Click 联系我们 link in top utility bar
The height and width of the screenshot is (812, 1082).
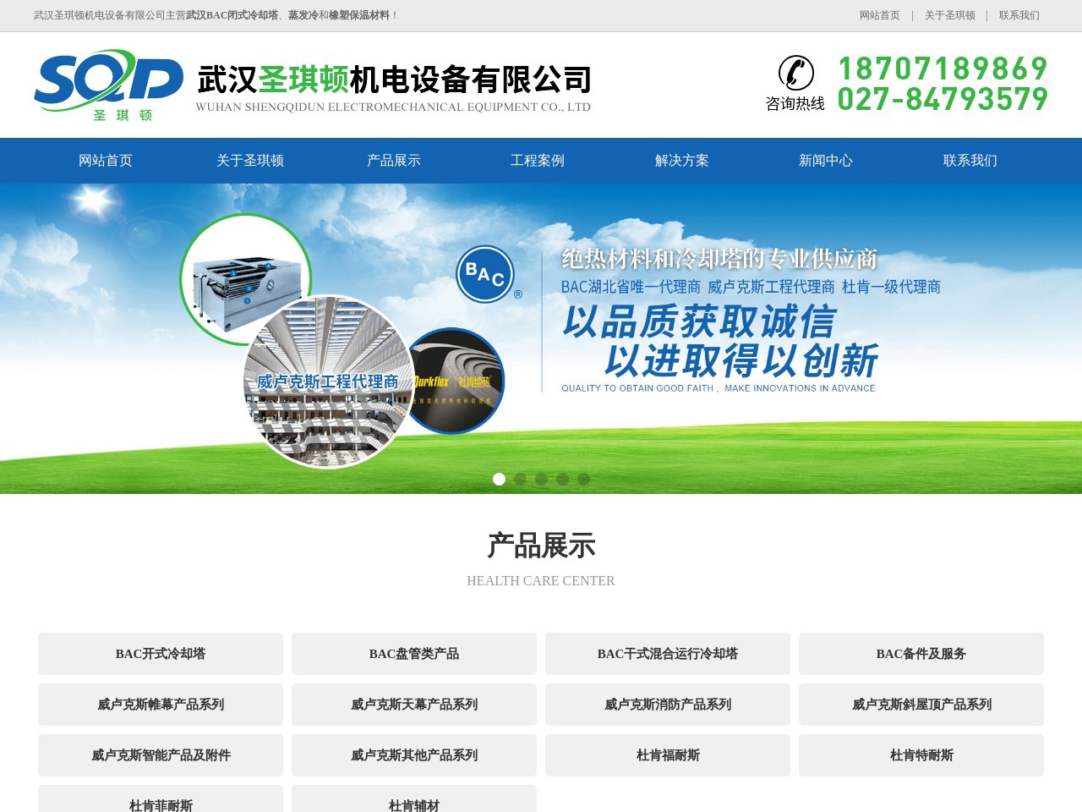(1019, 15)
